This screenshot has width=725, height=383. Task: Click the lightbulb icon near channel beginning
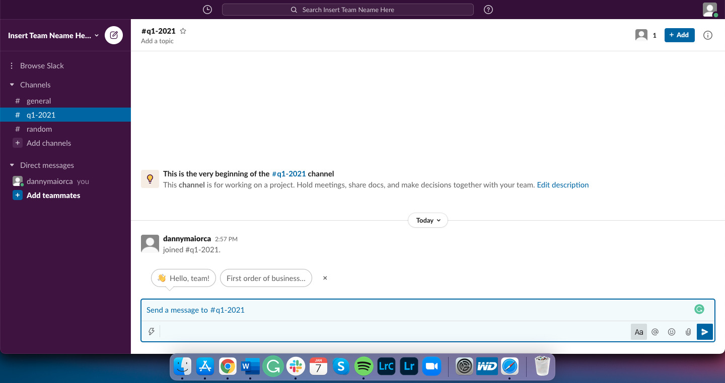point(150,178)
